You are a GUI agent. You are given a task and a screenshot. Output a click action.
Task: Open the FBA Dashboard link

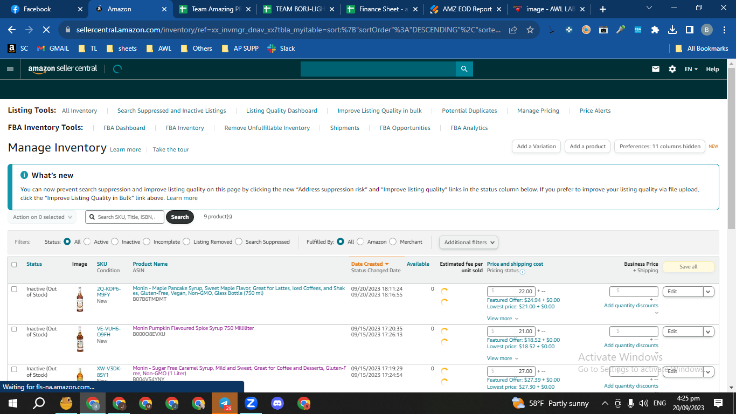124,128
